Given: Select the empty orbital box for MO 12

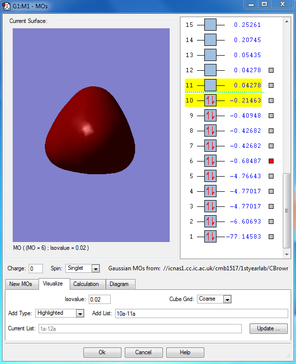Looking at the screenshot, I should [x=210, y=70].
